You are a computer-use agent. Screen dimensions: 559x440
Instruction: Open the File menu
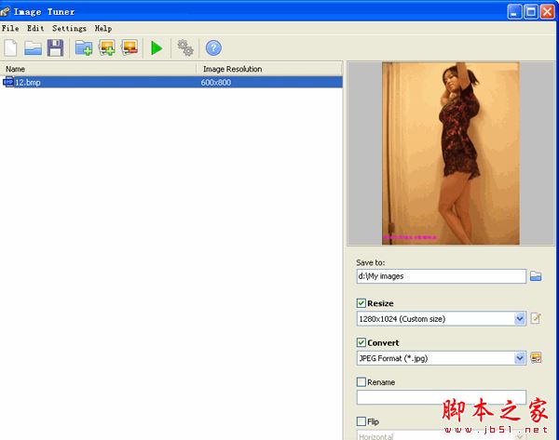pos(10,28)
